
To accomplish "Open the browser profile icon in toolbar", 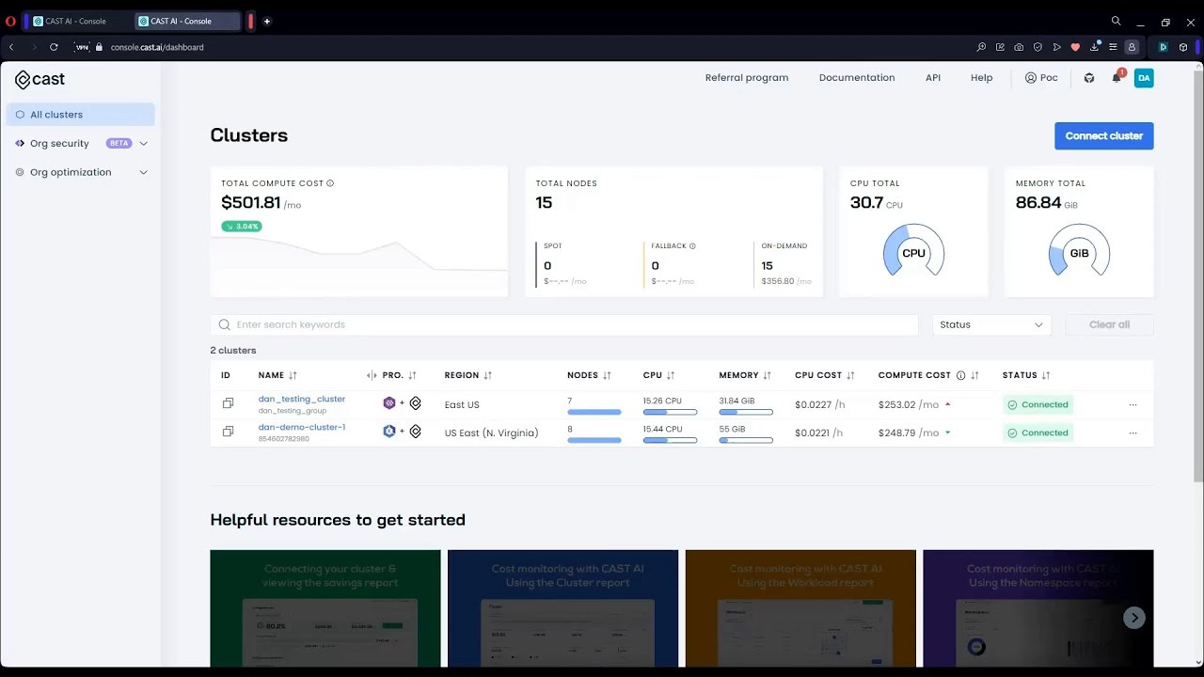I will point(1132,47).
